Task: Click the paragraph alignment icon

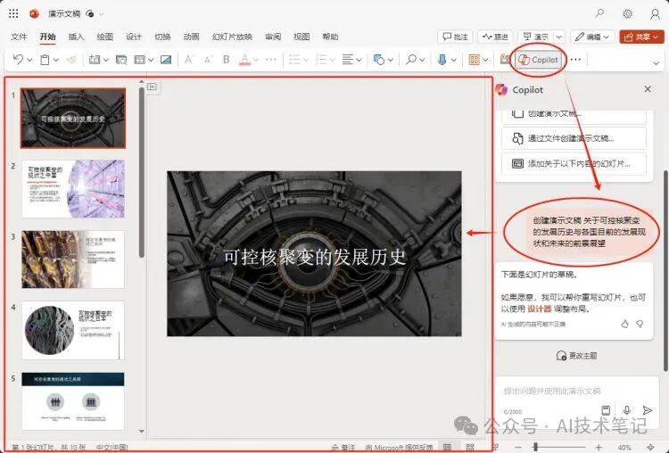Action: point(348,60)
